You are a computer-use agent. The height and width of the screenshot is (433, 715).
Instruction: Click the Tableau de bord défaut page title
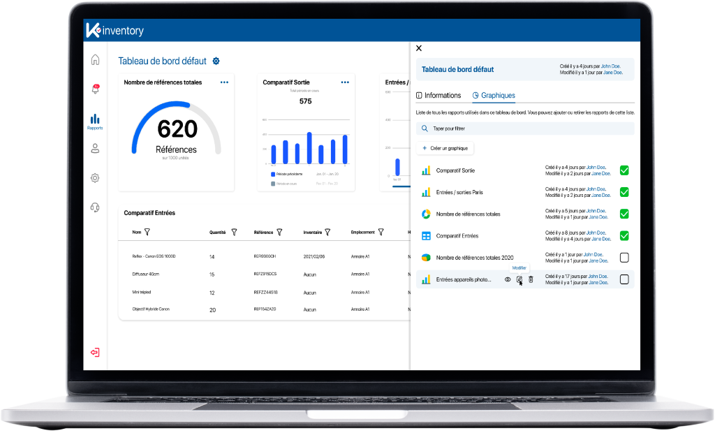(162, 61)
